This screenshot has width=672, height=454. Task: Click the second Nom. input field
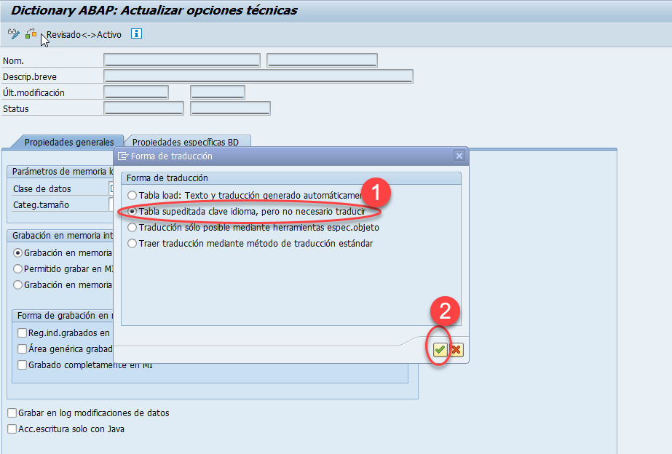[x=322, y=60]
